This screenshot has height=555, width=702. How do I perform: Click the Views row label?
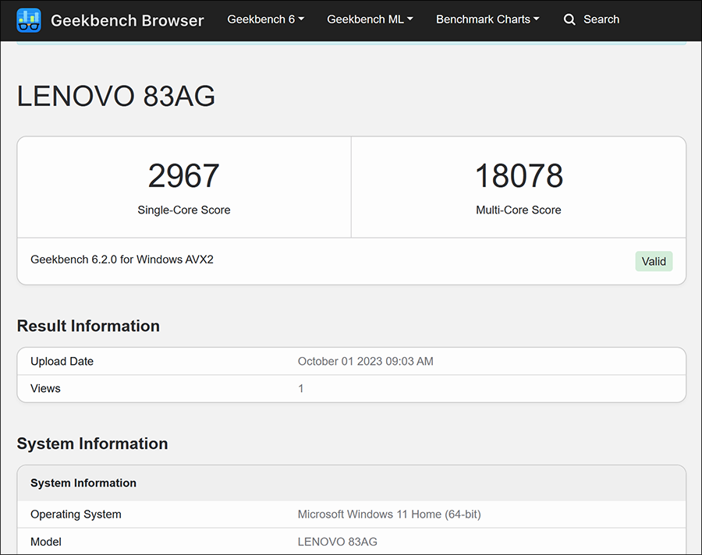click(45, 388)
